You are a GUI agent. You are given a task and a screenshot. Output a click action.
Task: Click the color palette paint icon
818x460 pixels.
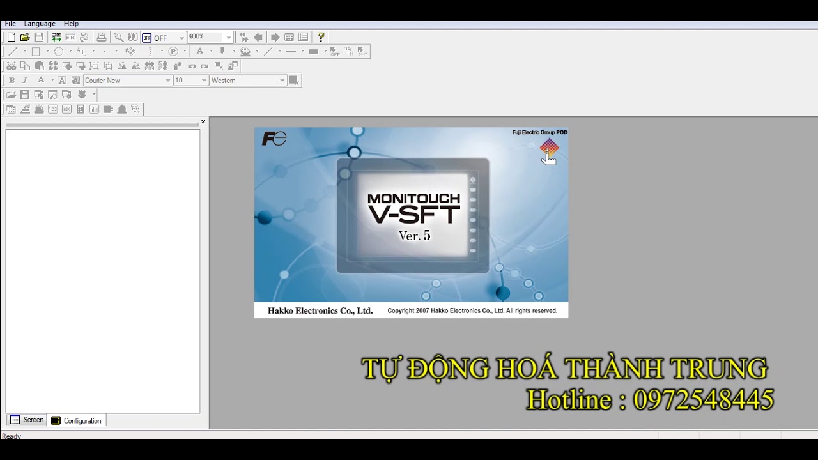[245, 51]
